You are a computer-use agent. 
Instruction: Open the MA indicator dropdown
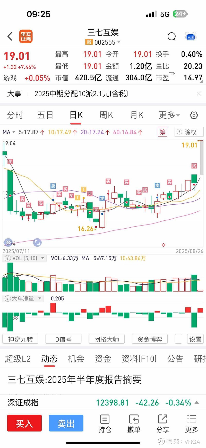(9, 132)
